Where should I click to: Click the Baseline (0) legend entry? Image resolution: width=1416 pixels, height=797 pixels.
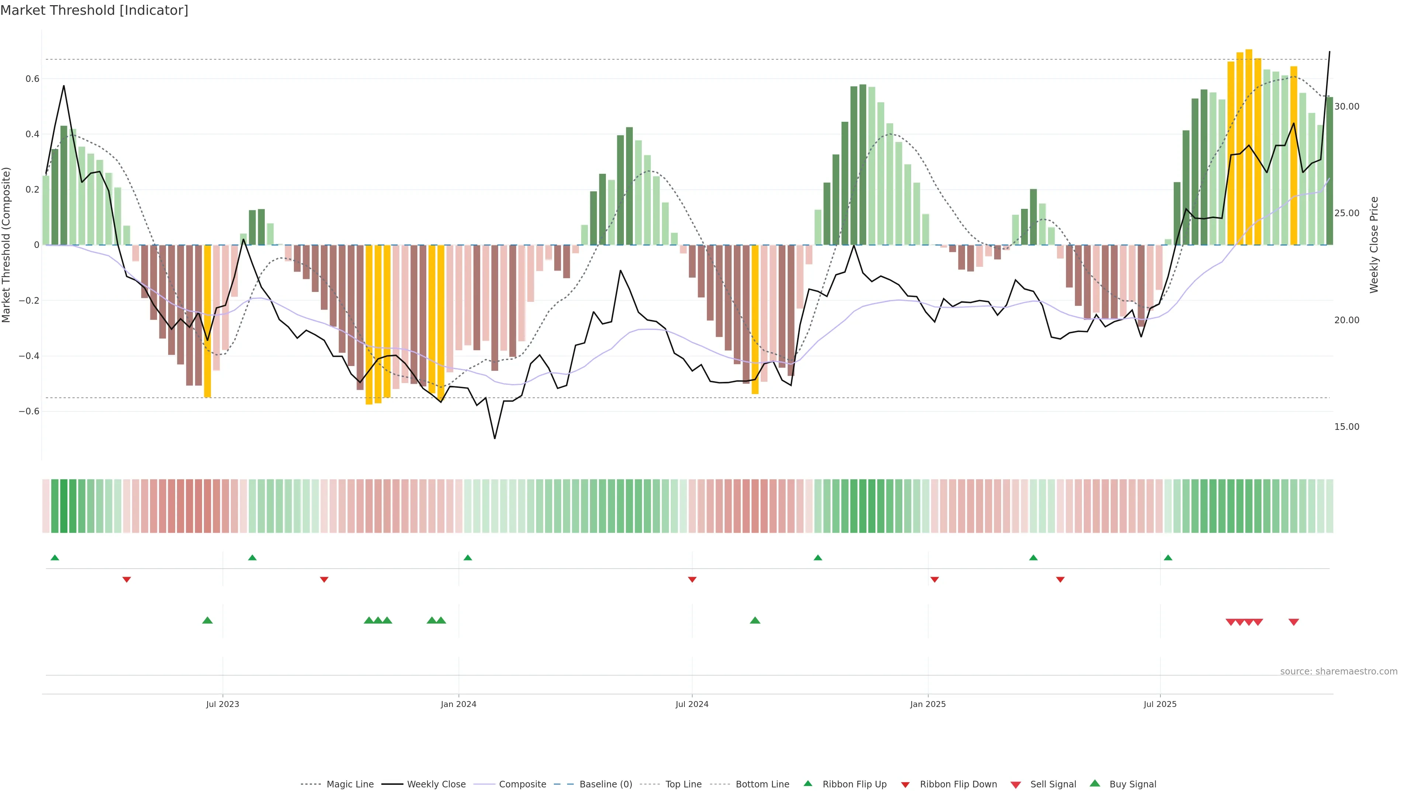(x=606, y=784)
